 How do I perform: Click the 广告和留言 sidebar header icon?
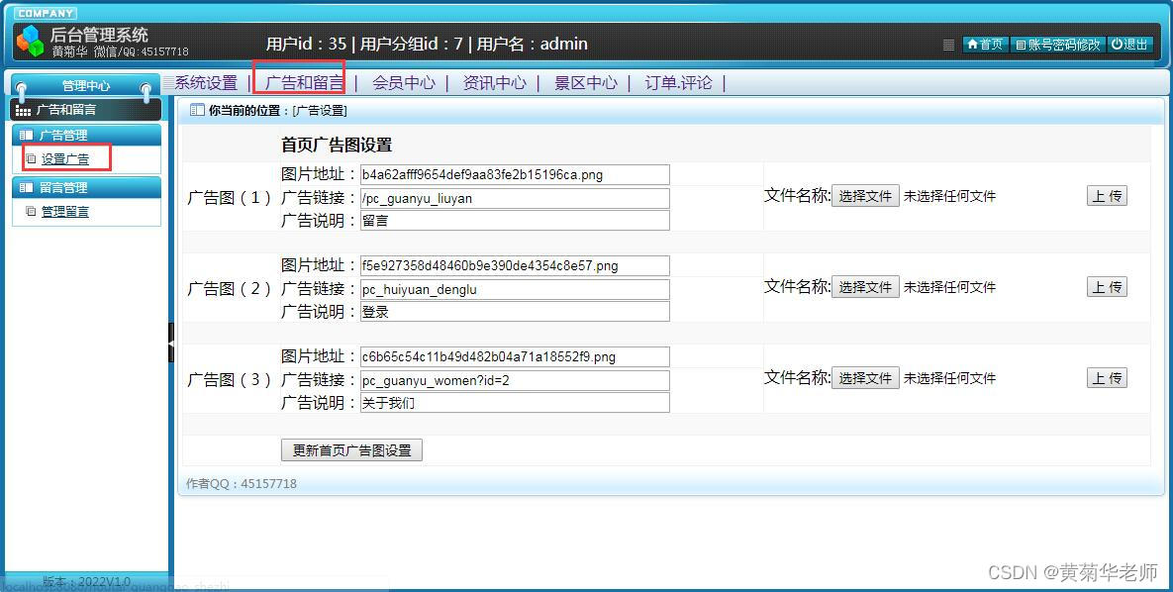pos(23,110)
